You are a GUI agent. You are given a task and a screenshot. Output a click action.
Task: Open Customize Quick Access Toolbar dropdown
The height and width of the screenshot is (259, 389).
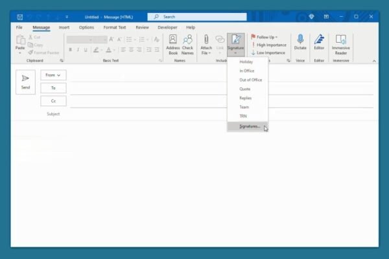tap(67, 17)
